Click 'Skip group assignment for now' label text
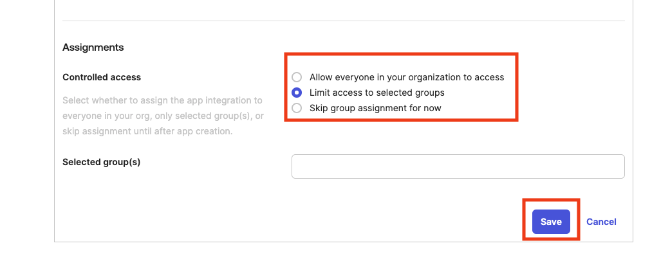 (375, 108)
